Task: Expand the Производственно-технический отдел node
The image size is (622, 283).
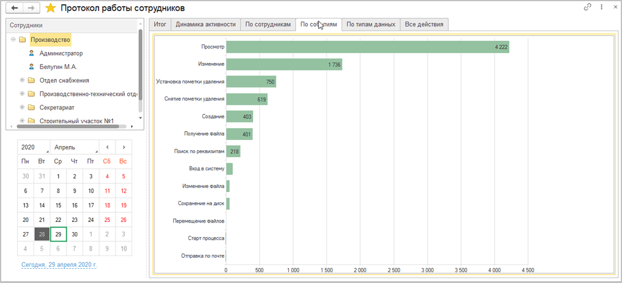Action: point(22,94)
